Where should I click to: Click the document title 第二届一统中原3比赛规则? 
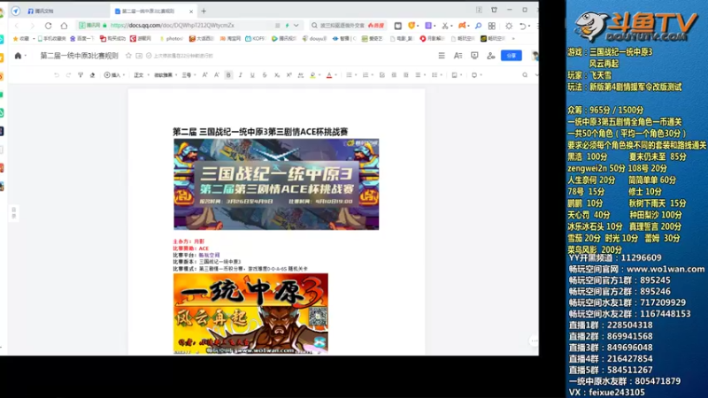pyautogui.click(x=79, y=56)
